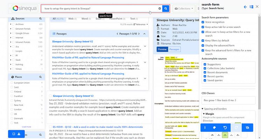The width and height of the screenshot is (261, 139).
Task: Click the palette theme icon in blue toolbar
Action: [214, 128]
